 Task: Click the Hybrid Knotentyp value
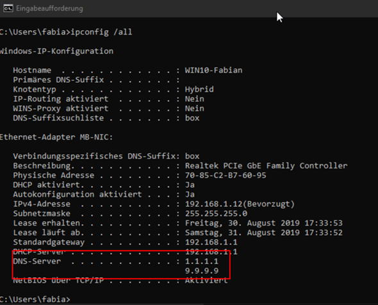(x=199, y=90)
